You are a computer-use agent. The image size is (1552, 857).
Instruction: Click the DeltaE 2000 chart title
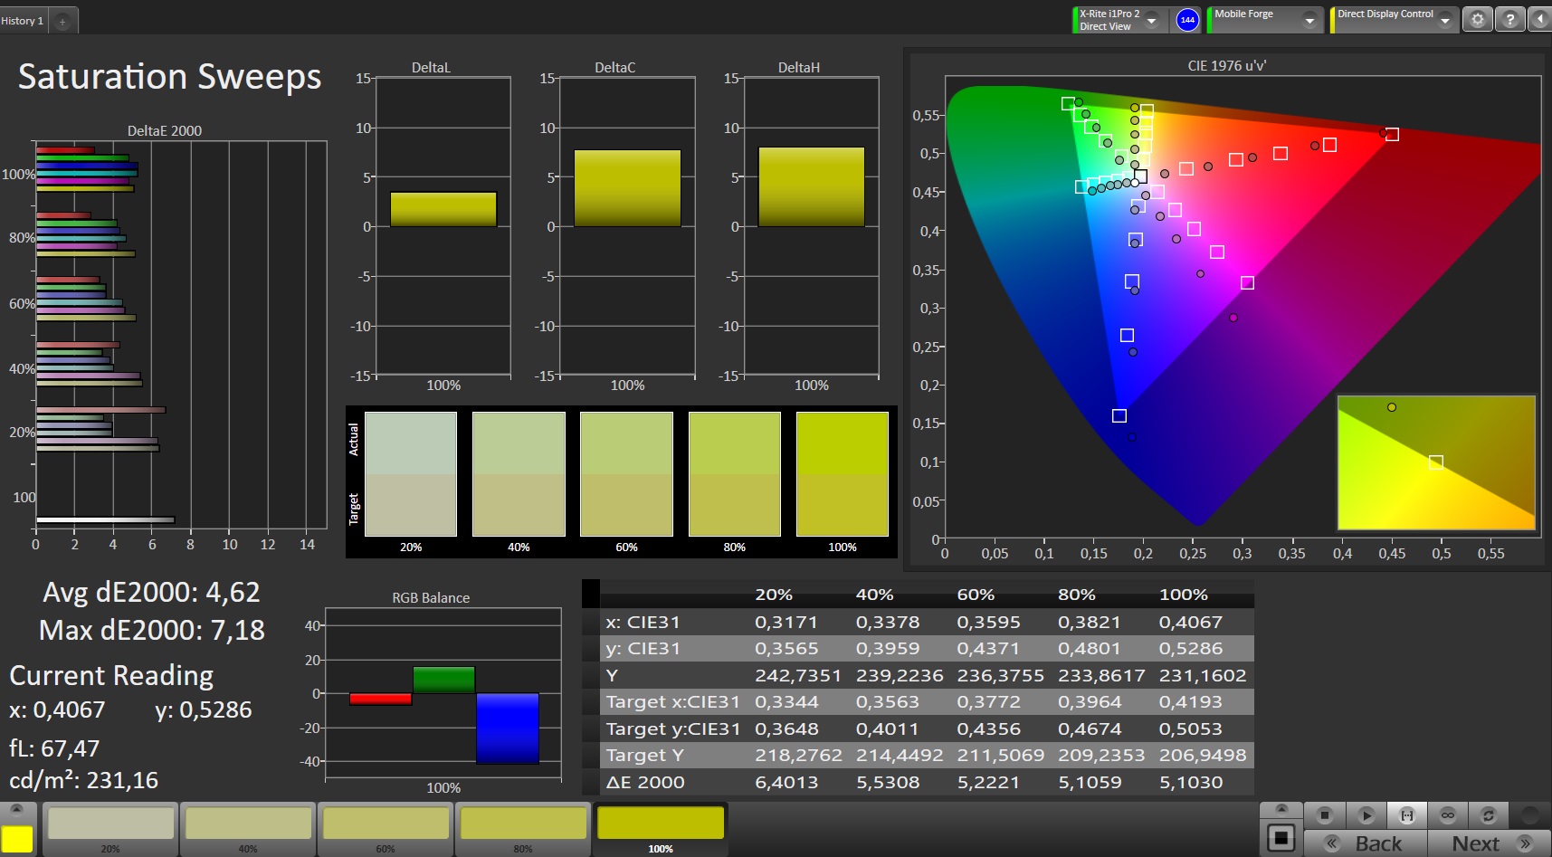(x=164, y=130)
